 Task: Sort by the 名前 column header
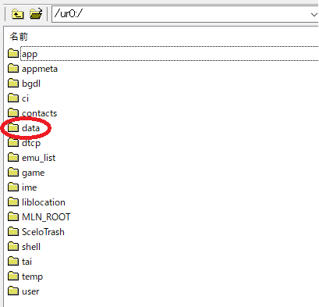(x=19, y=37)
